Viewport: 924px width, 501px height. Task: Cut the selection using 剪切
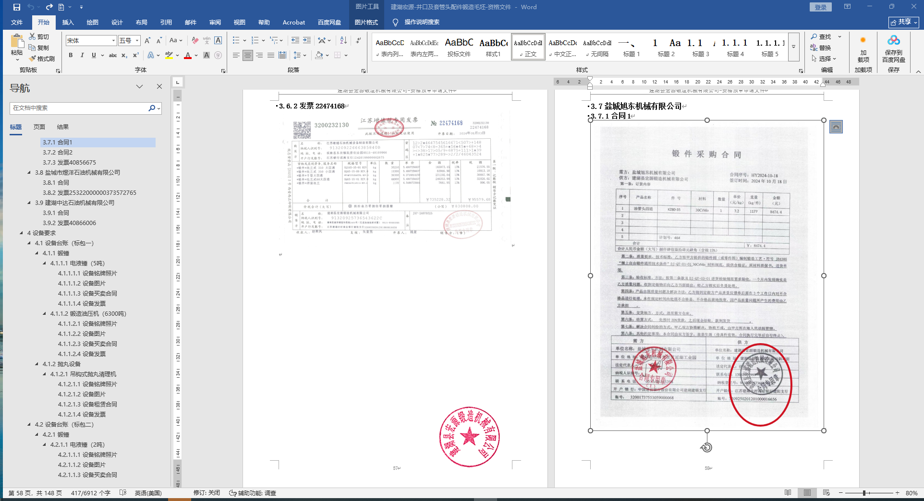point(39,36)
